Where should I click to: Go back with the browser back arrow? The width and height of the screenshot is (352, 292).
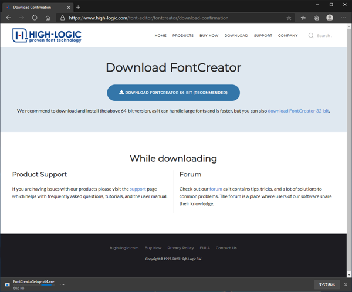(x=9, y=18)
